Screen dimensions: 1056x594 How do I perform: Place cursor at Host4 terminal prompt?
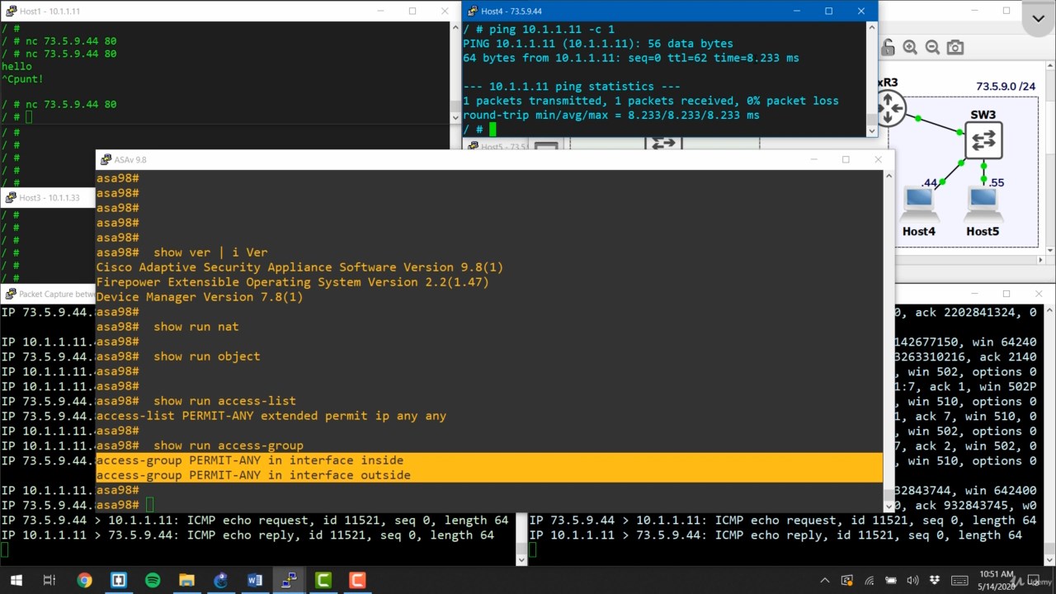pos(493,130)
